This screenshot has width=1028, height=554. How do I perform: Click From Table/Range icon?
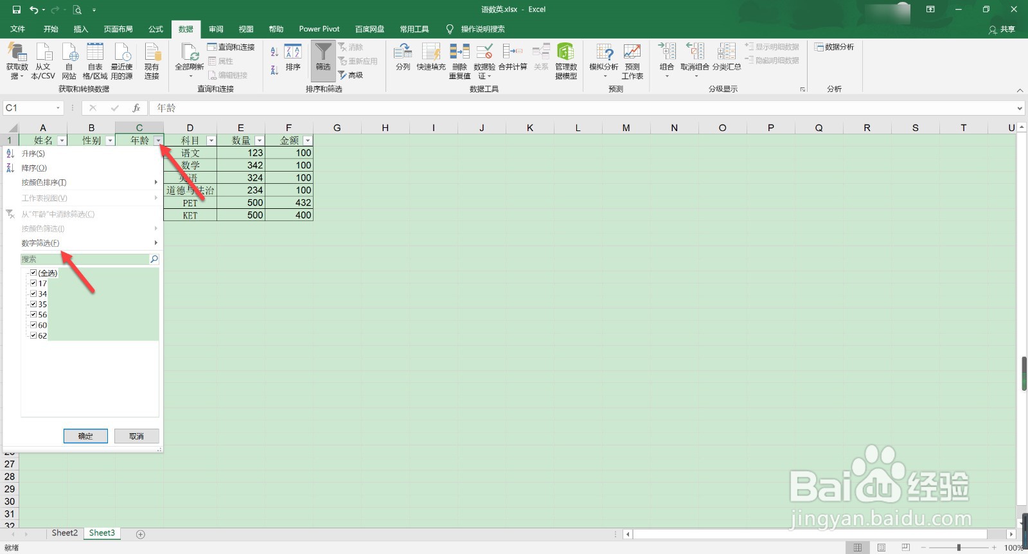click(95, 52)
